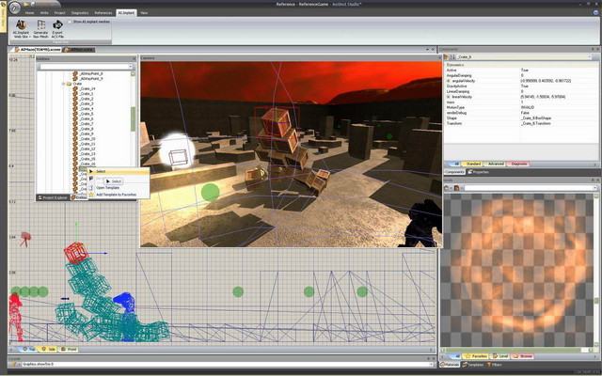Click the open folder quick-access icon
Screen dimensions: 602x376
(x=26, y=4)
